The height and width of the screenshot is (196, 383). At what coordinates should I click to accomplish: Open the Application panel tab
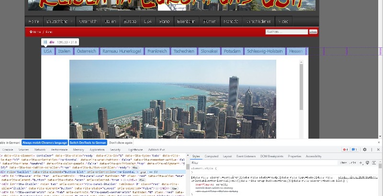point(97,150)
